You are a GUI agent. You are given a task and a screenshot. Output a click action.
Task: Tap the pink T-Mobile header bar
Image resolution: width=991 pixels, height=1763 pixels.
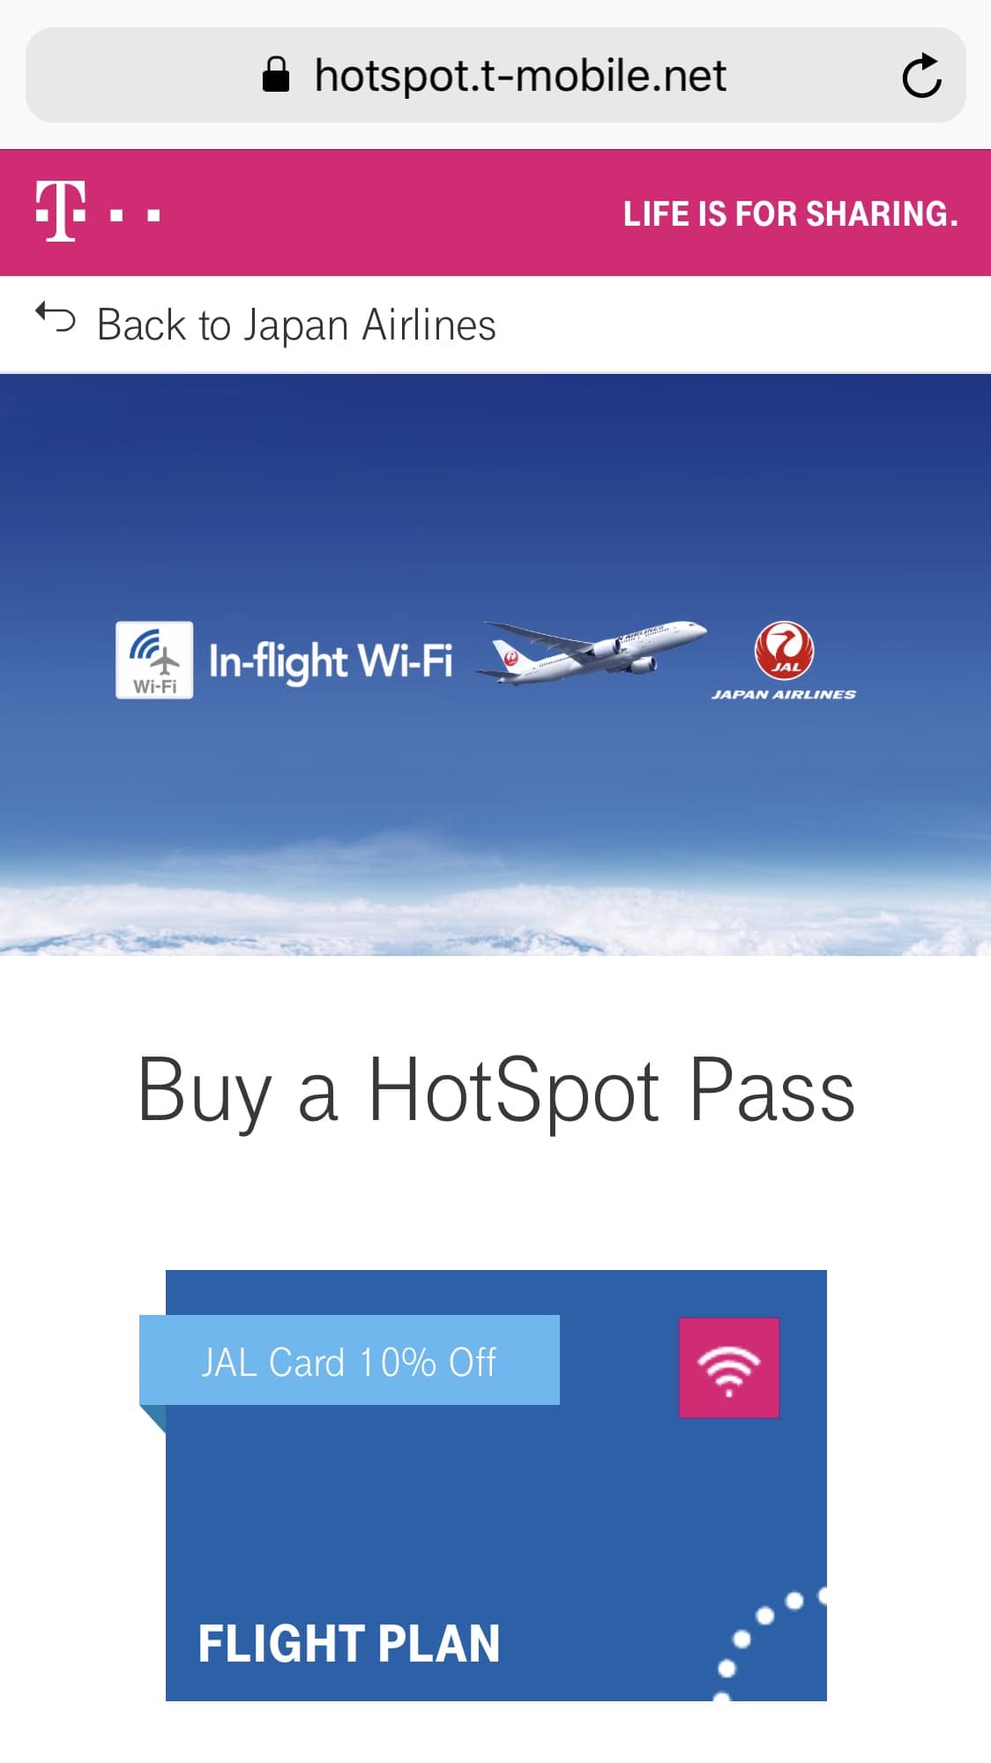pos(495,213)
